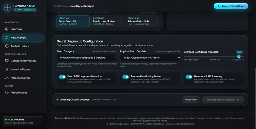Screen dimensions: 256x129
Task: Click the 85% confidence value badge
Action: (x=240, y=52)
